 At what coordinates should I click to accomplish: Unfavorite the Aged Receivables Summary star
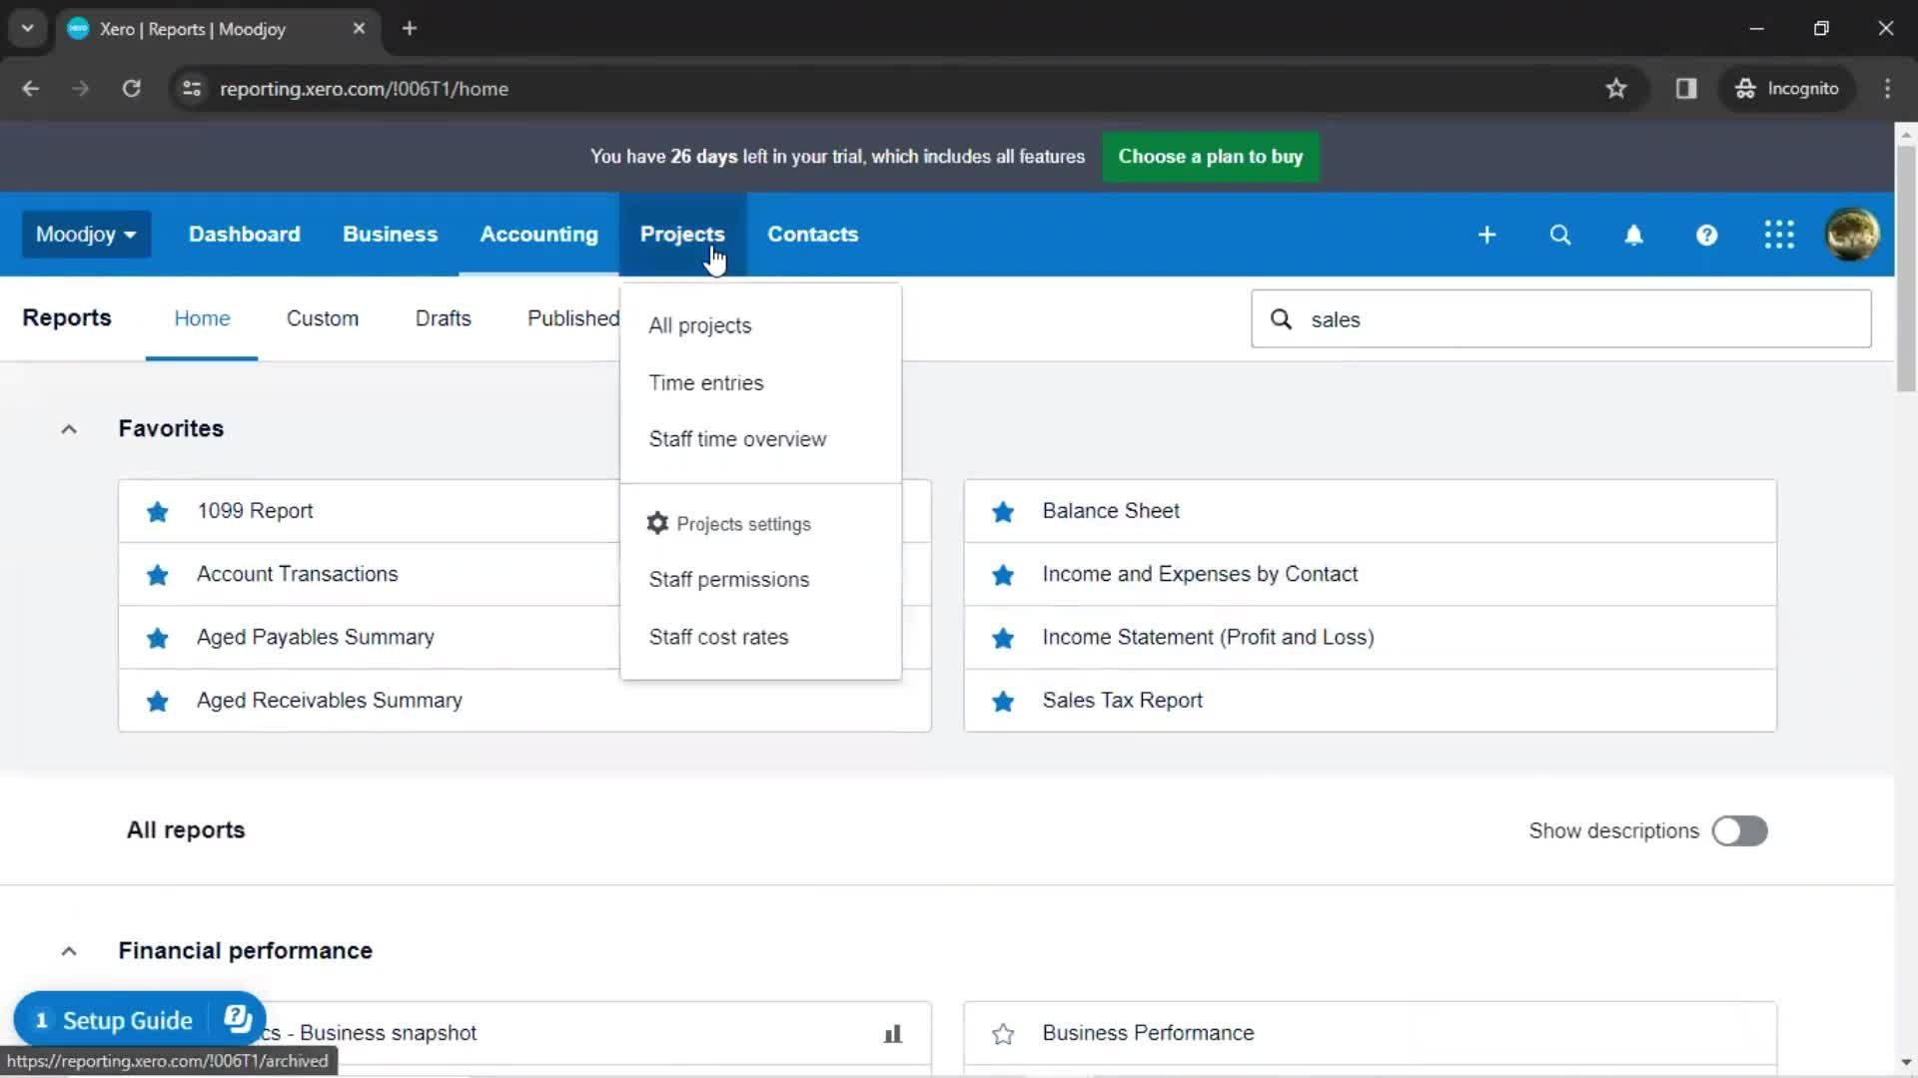pos(157,702)
